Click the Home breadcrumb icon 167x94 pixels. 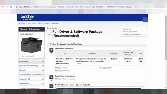pyautogui.click(x=19, y=24)
